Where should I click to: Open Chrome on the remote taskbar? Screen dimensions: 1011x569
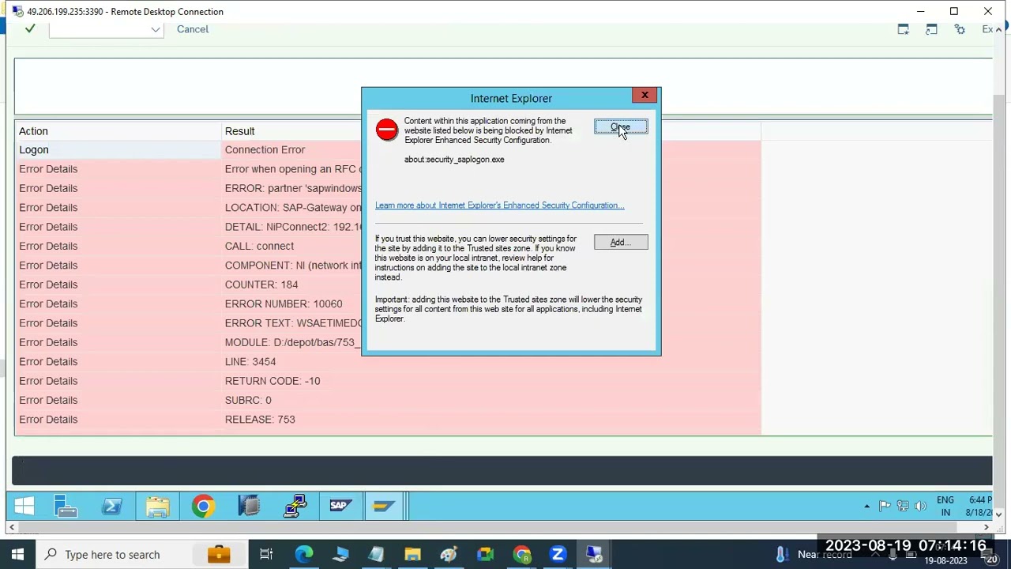tap(203, 506)
